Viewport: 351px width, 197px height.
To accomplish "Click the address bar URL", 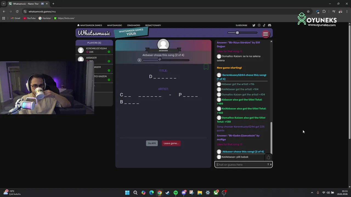I will click(42, 11).
